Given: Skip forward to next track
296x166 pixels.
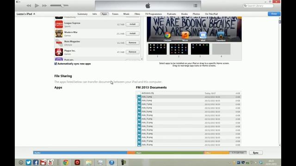Looking at the screenshot, I should [x=44, y=6].
